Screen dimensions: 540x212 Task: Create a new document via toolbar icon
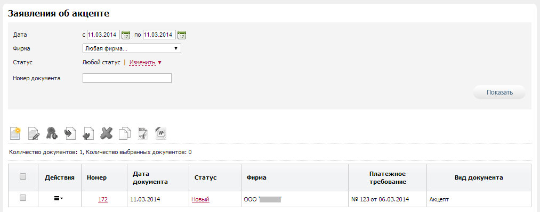coord(15,133)
